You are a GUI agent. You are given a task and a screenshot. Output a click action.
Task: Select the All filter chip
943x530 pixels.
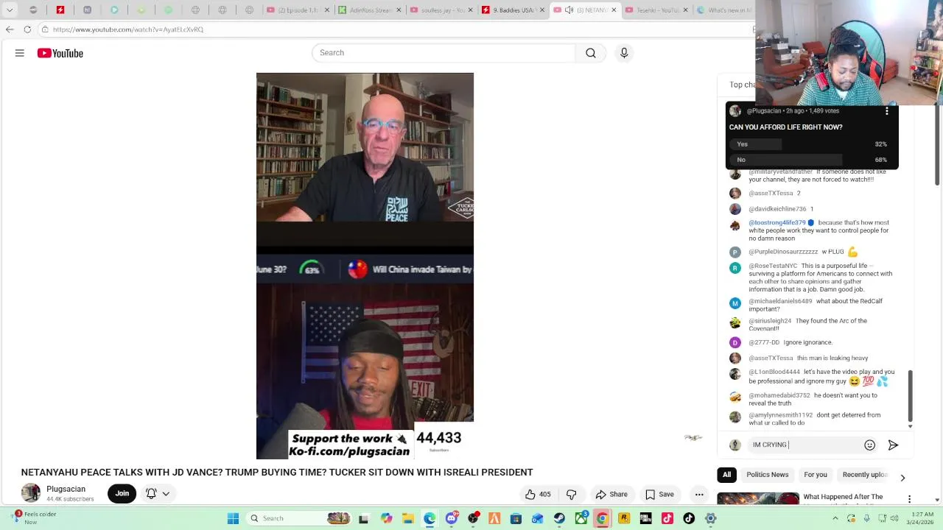[x=726, y=475]
